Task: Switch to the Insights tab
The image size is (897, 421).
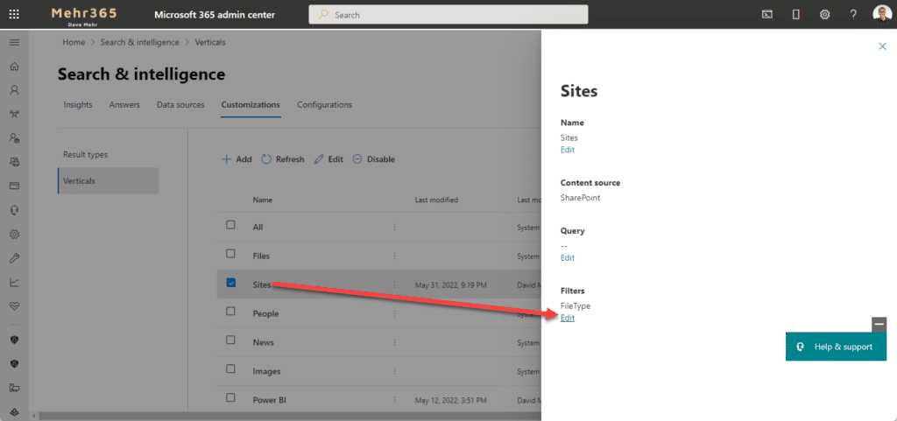Action: pyautogui.click(x=78, y=104)
